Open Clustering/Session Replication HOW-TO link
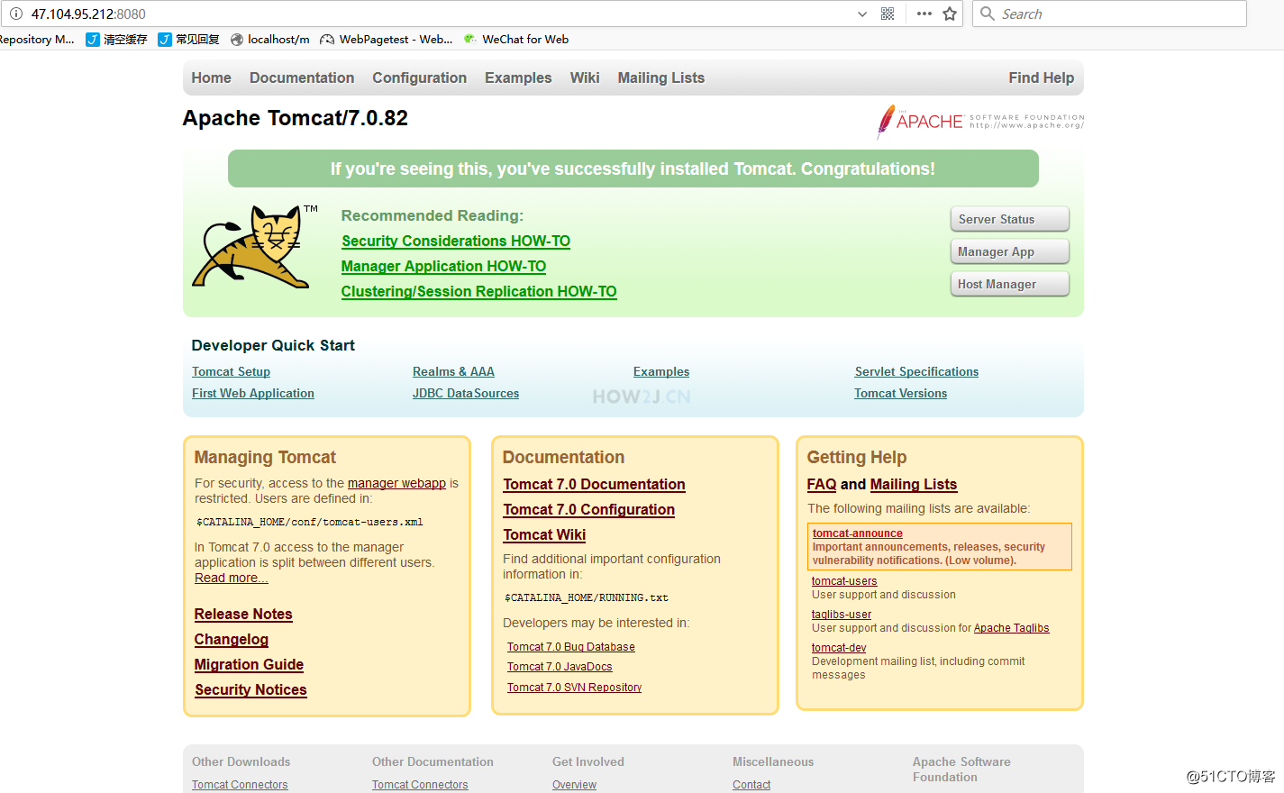The height and width of the screenshot is (793, 1284). click(479, 291)
